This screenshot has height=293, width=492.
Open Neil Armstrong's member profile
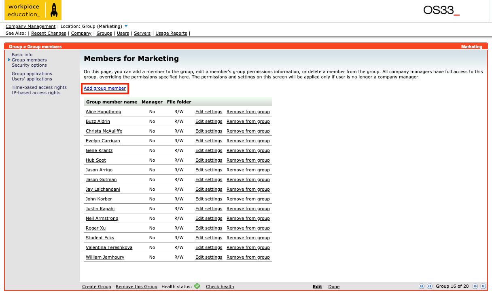pyautogui.click(x=102, y=218)
